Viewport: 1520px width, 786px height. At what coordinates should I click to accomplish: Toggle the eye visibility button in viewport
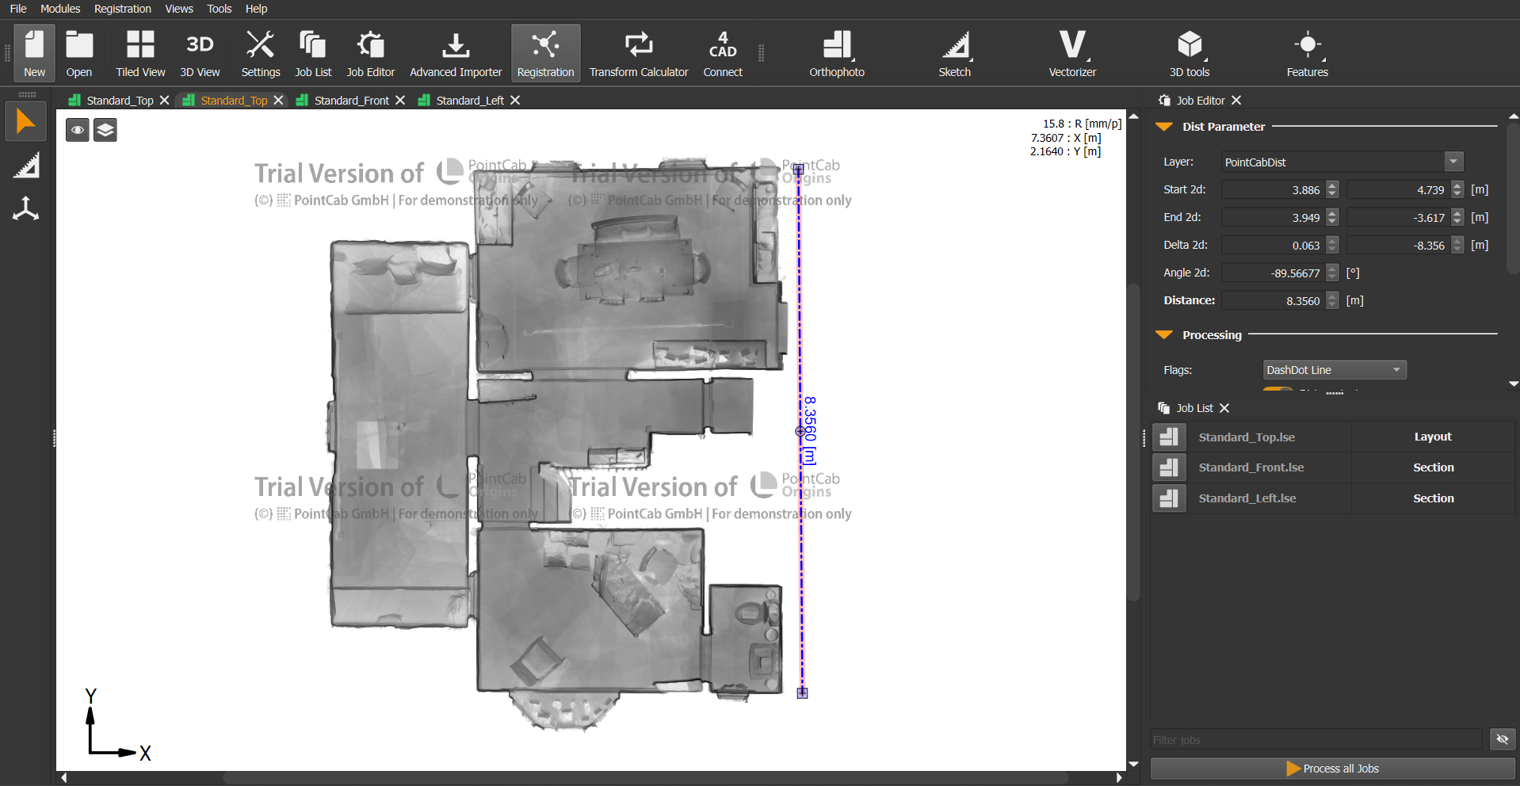tap(78, 130)
